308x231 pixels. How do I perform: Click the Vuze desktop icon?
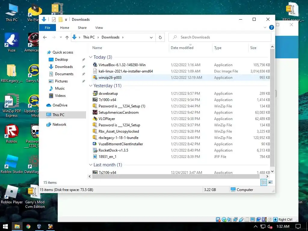point(12,43)
